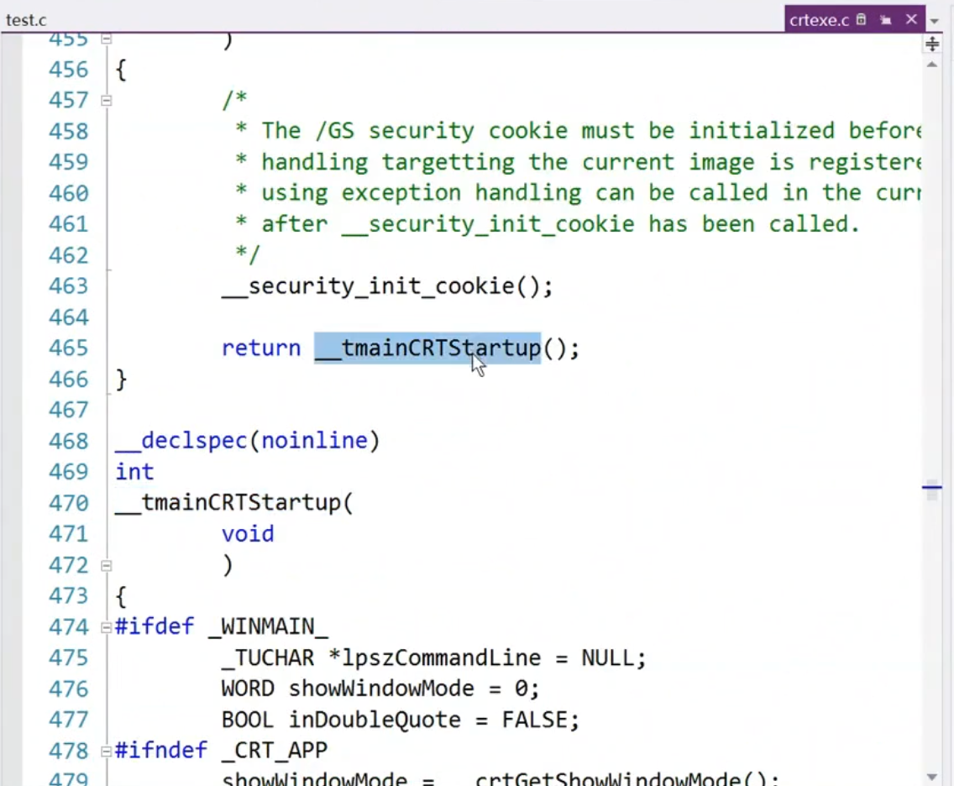Collapse the region at line 455
954x786 pixels.
(x=107, y=39)
